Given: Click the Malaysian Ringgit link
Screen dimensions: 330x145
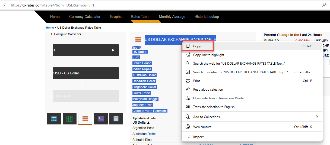Looking at the screenshot, I should coord(145,99).
